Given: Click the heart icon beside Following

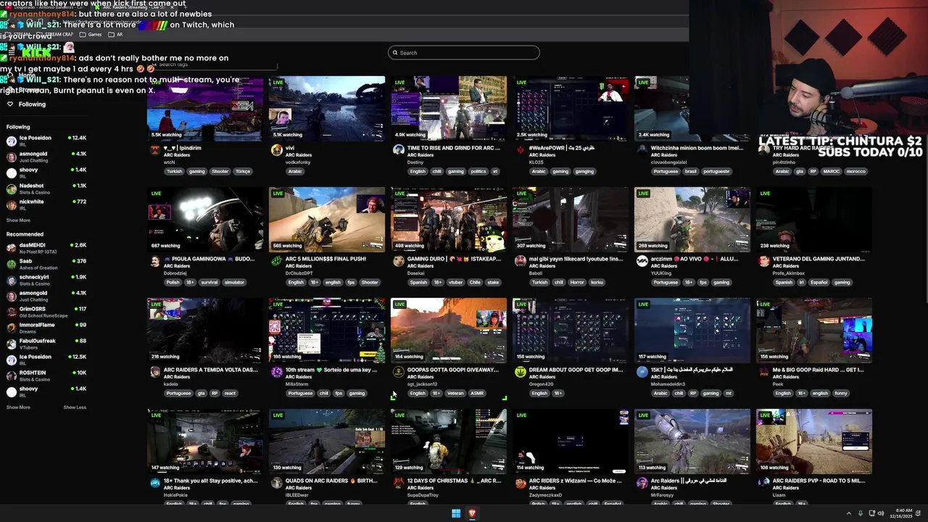Looking at the screenshot, I should tap(10, 104).
